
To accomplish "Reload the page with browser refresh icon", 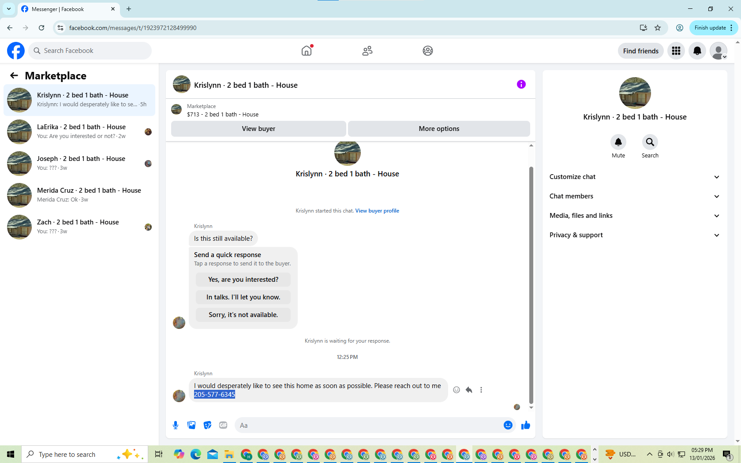I will pos(41,28).
